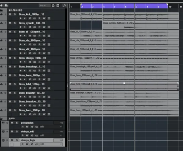Open the track search magnifier icon
This screenshot has width=183, height=151.
[64, 5]
